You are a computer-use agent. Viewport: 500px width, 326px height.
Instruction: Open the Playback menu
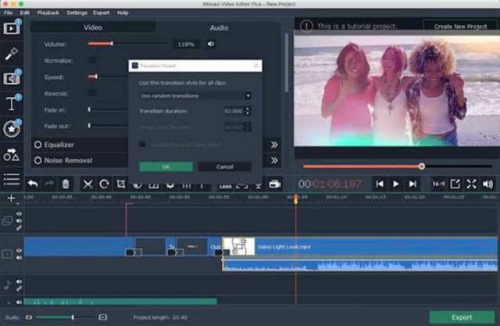click(x=48, y=13)
